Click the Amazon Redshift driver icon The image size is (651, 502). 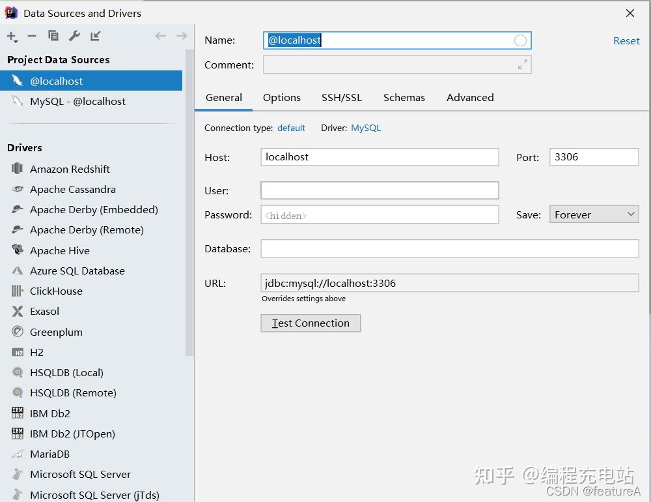(18, 168)
